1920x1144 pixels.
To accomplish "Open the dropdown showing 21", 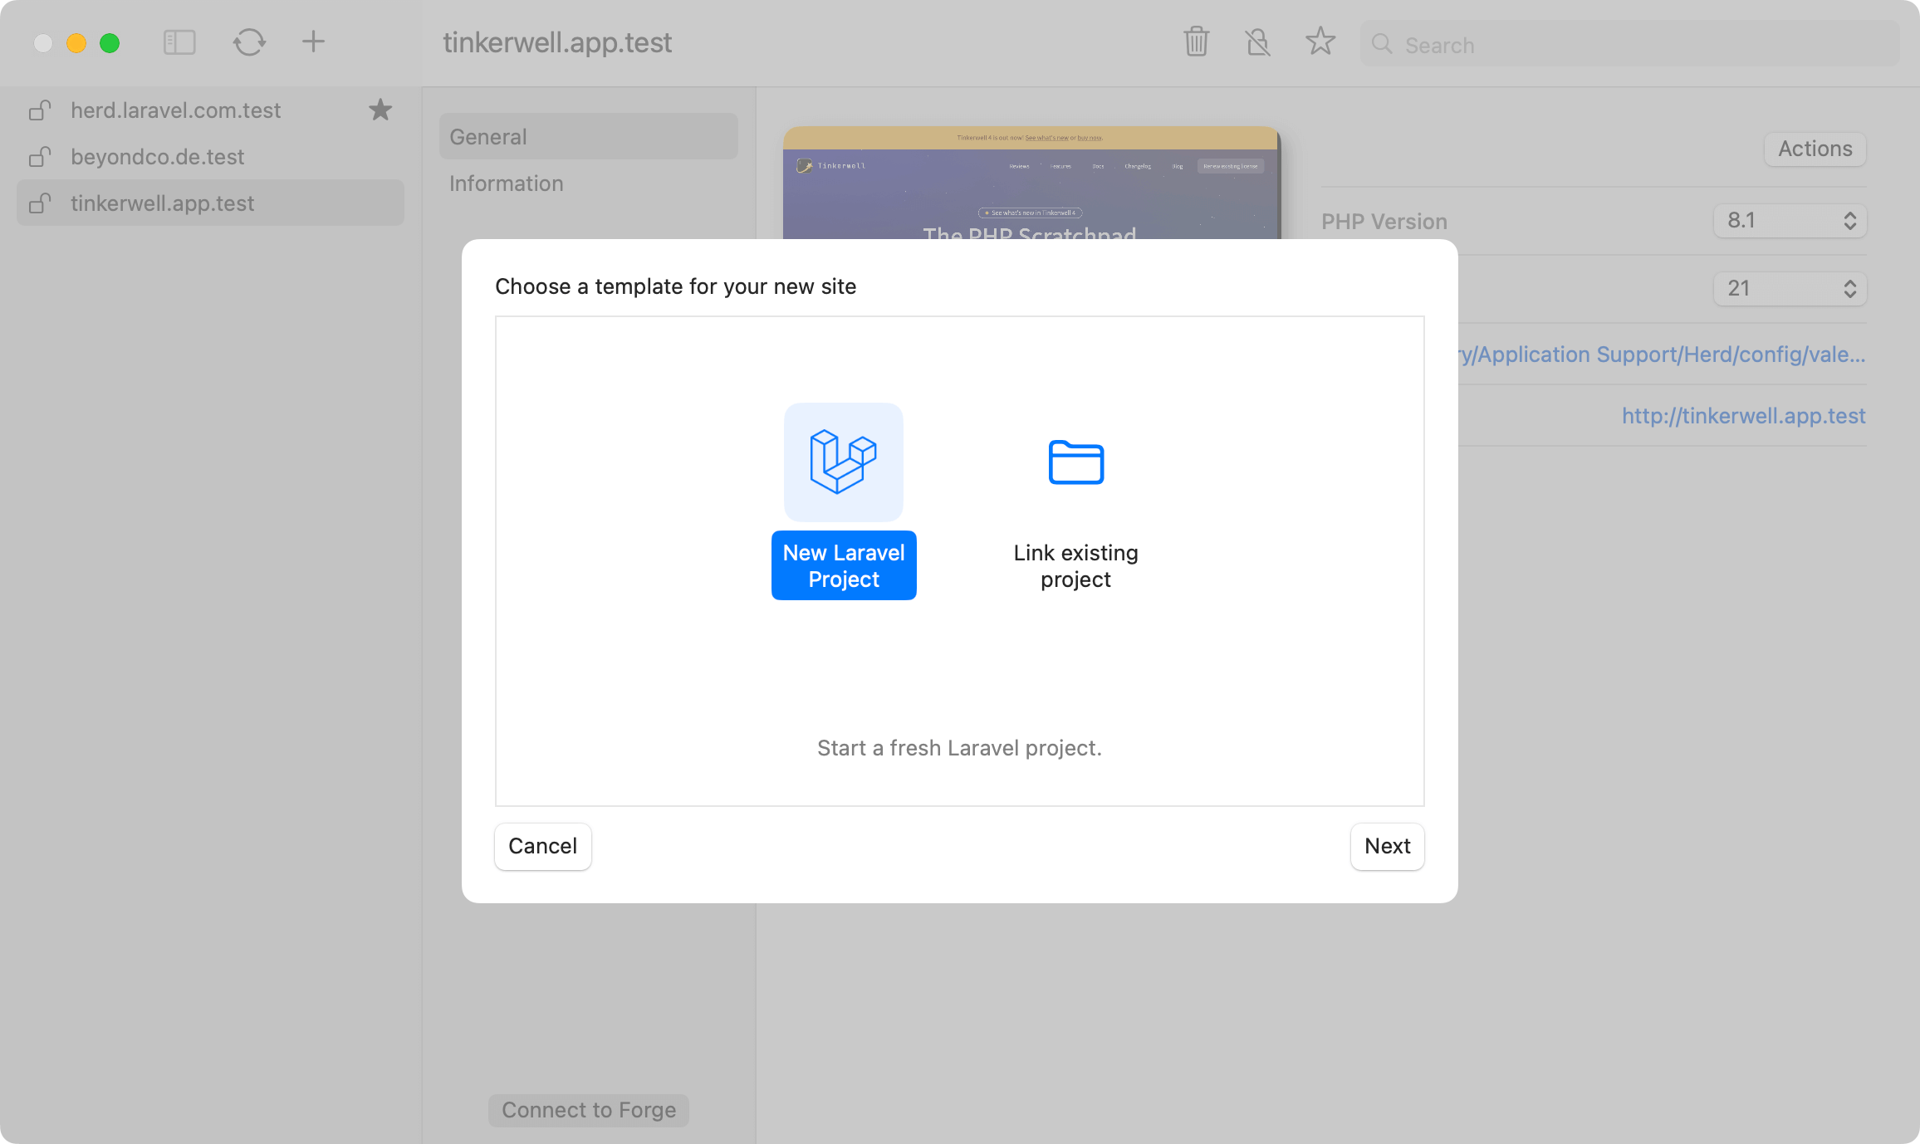I will coord(1790,289).
